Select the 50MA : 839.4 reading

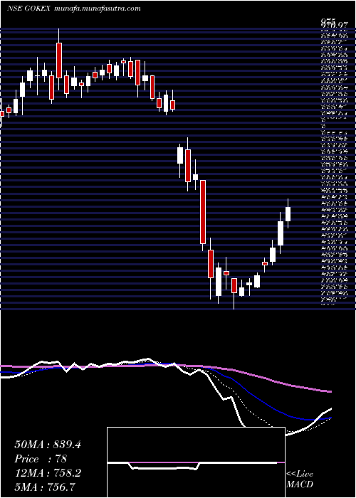(x=48, y=445)
